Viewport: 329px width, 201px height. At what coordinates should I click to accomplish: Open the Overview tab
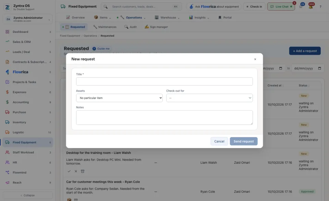[75, 17]
